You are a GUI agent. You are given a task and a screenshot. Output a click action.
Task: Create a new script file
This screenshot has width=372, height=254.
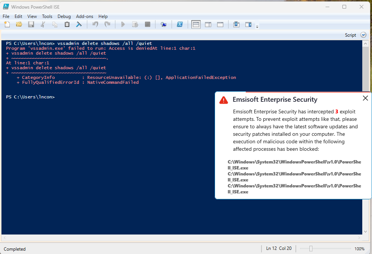[x=7, y=24]
